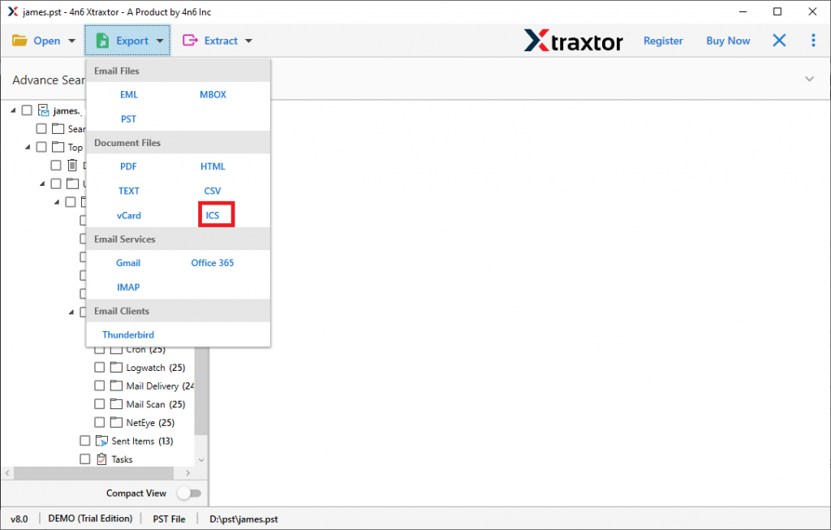Choose Gmail email service
The width and height of the screenshot is (831, 530).
point(128,263)
